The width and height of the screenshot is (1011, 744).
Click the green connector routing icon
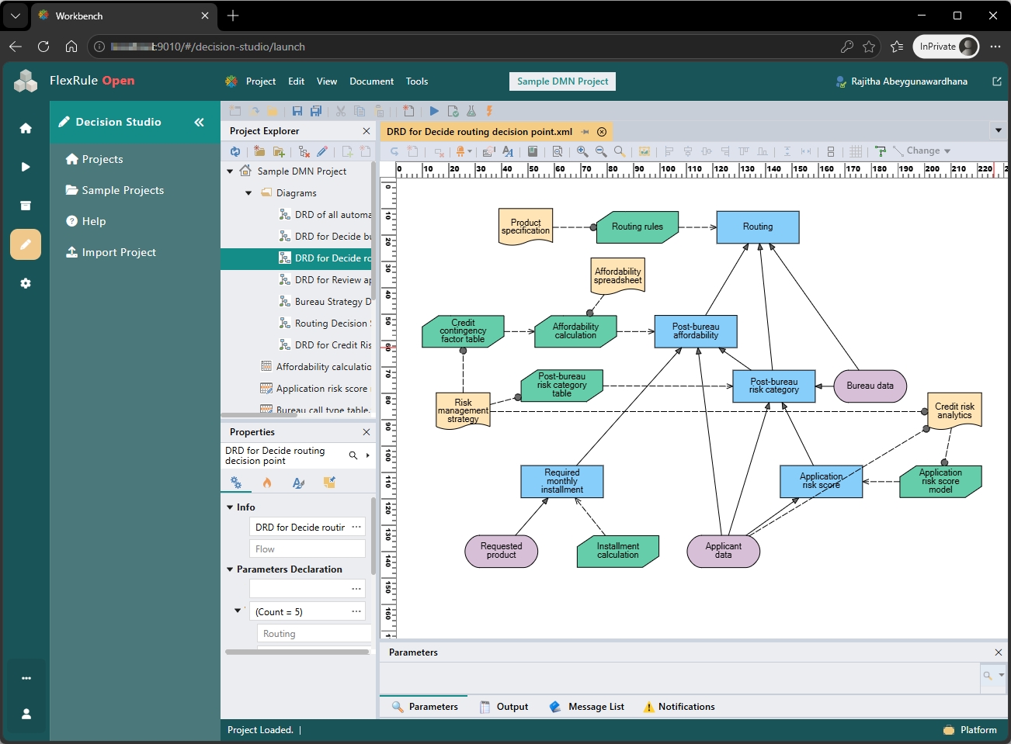click(x=881, y=151)
